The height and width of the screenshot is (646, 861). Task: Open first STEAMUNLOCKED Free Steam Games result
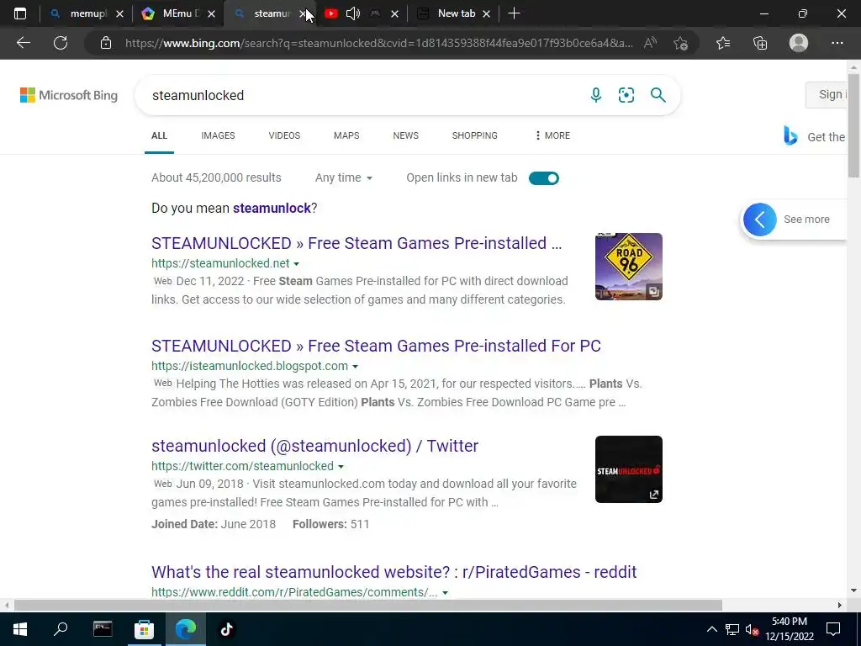tap(357, 243)
